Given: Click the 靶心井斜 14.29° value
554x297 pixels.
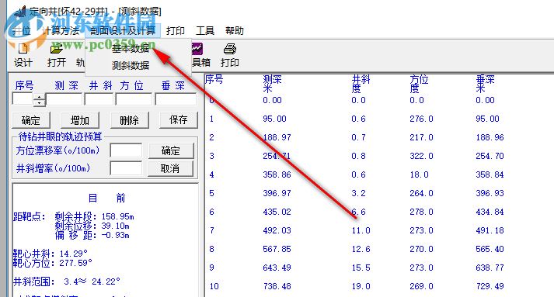Looking at the screenshot, I should [73, 254].
